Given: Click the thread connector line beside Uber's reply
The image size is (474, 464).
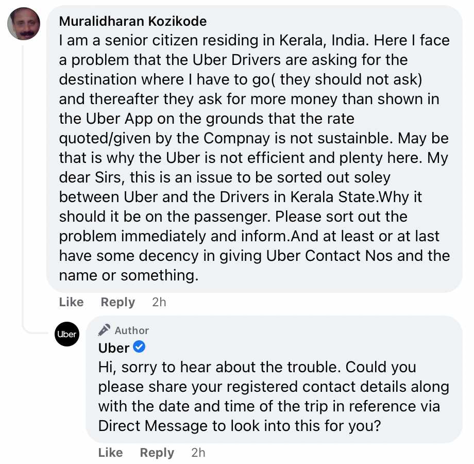Looking at the screenshot, I should click(24, 206).
